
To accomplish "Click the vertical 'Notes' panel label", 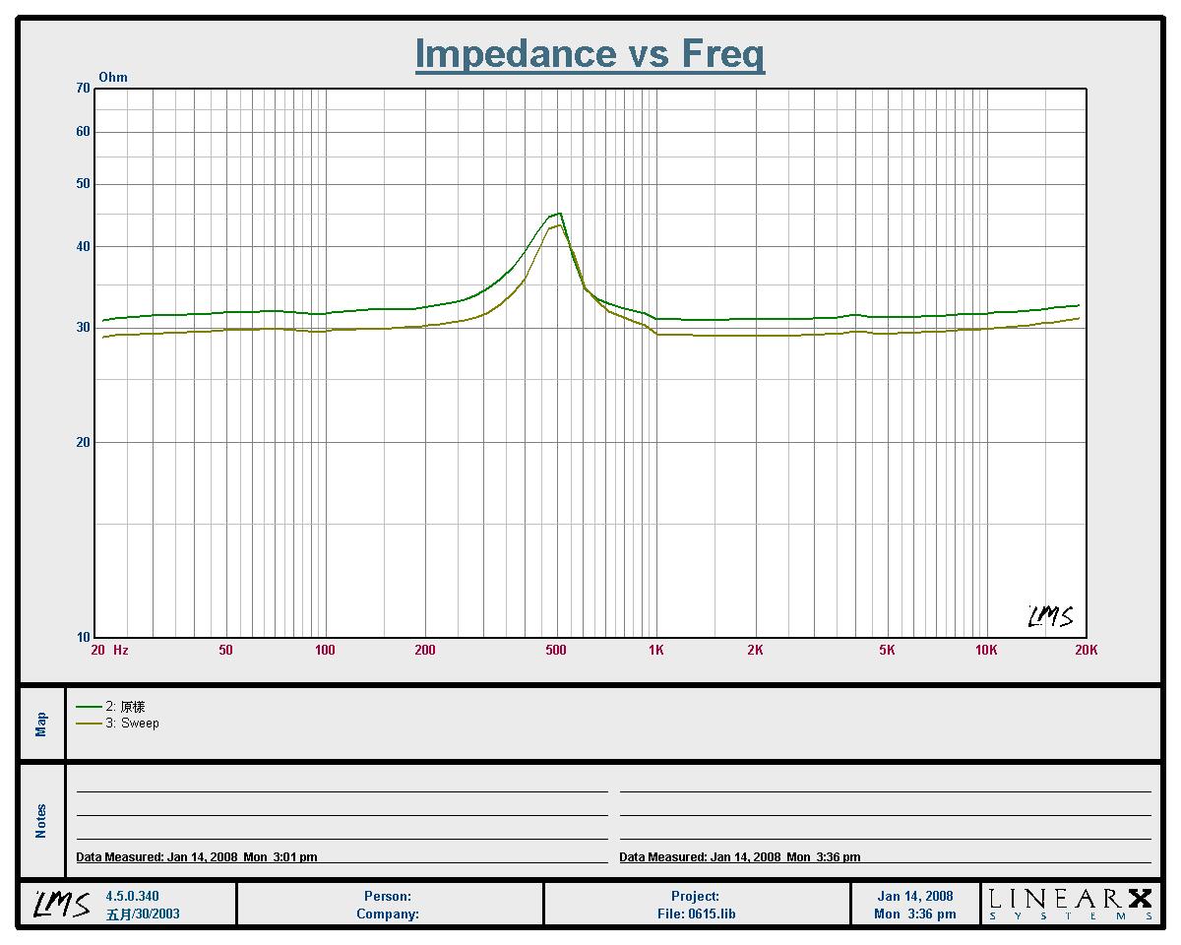I will [x=41, y=821].
